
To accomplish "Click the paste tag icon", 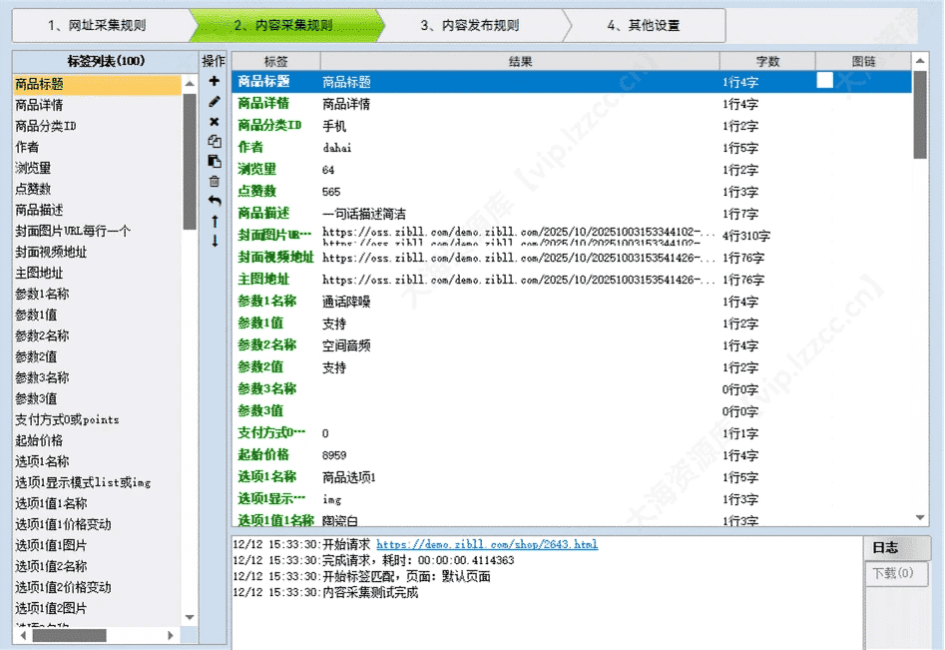I will (214, 161).
